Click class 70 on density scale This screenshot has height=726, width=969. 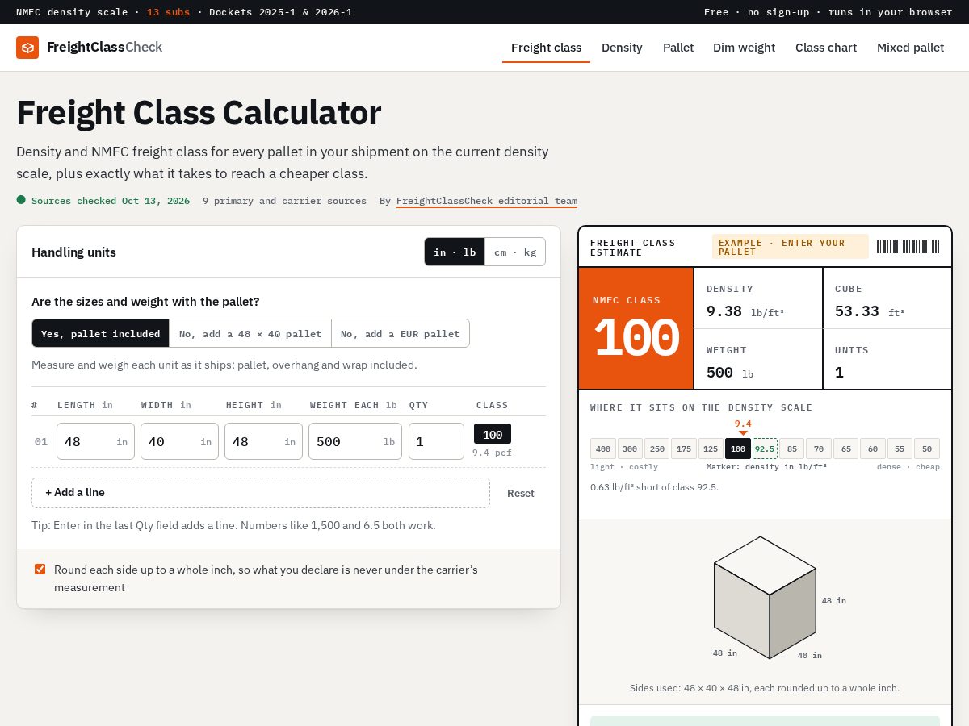click(x=819, y=449)
